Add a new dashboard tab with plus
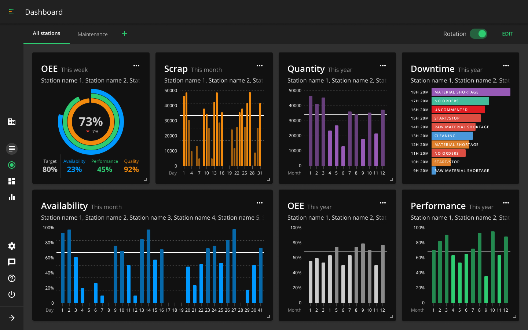528x330 pixels. tap(124, 34)
